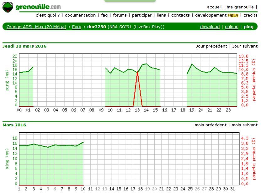This screenshot has width=261, height=193.
Task: Open the c'est quoi ? page
Action: tap(48, 15)
